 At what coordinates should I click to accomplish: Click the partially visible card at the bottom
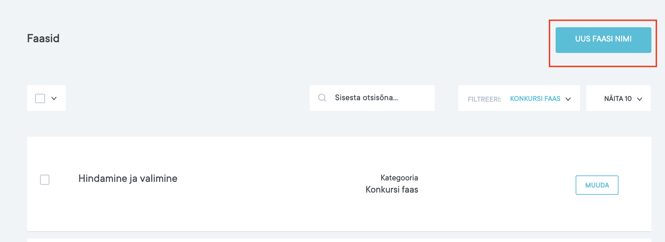point(339,240)
